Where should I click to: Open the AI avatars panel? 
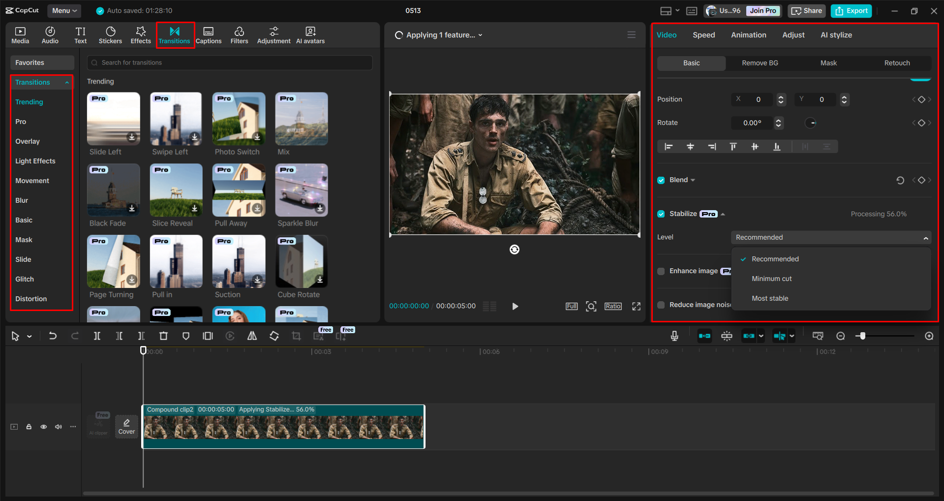(x=310, y=34)
